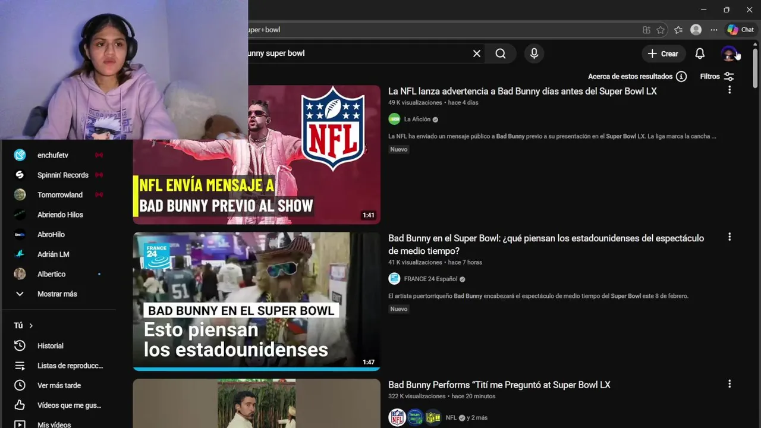
Task: Open the browser three-dot settings menu
Action: (x=713, y=30)
